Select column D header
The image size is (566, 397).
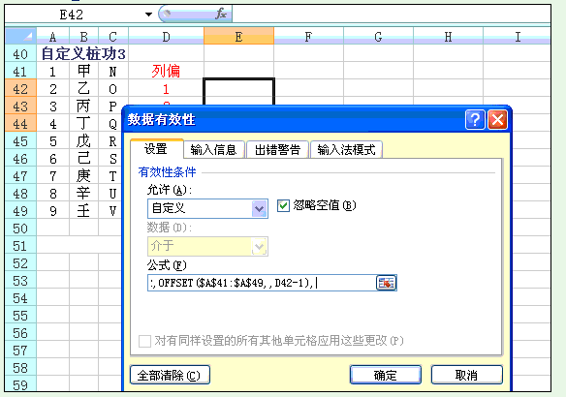tap(166, 37)
